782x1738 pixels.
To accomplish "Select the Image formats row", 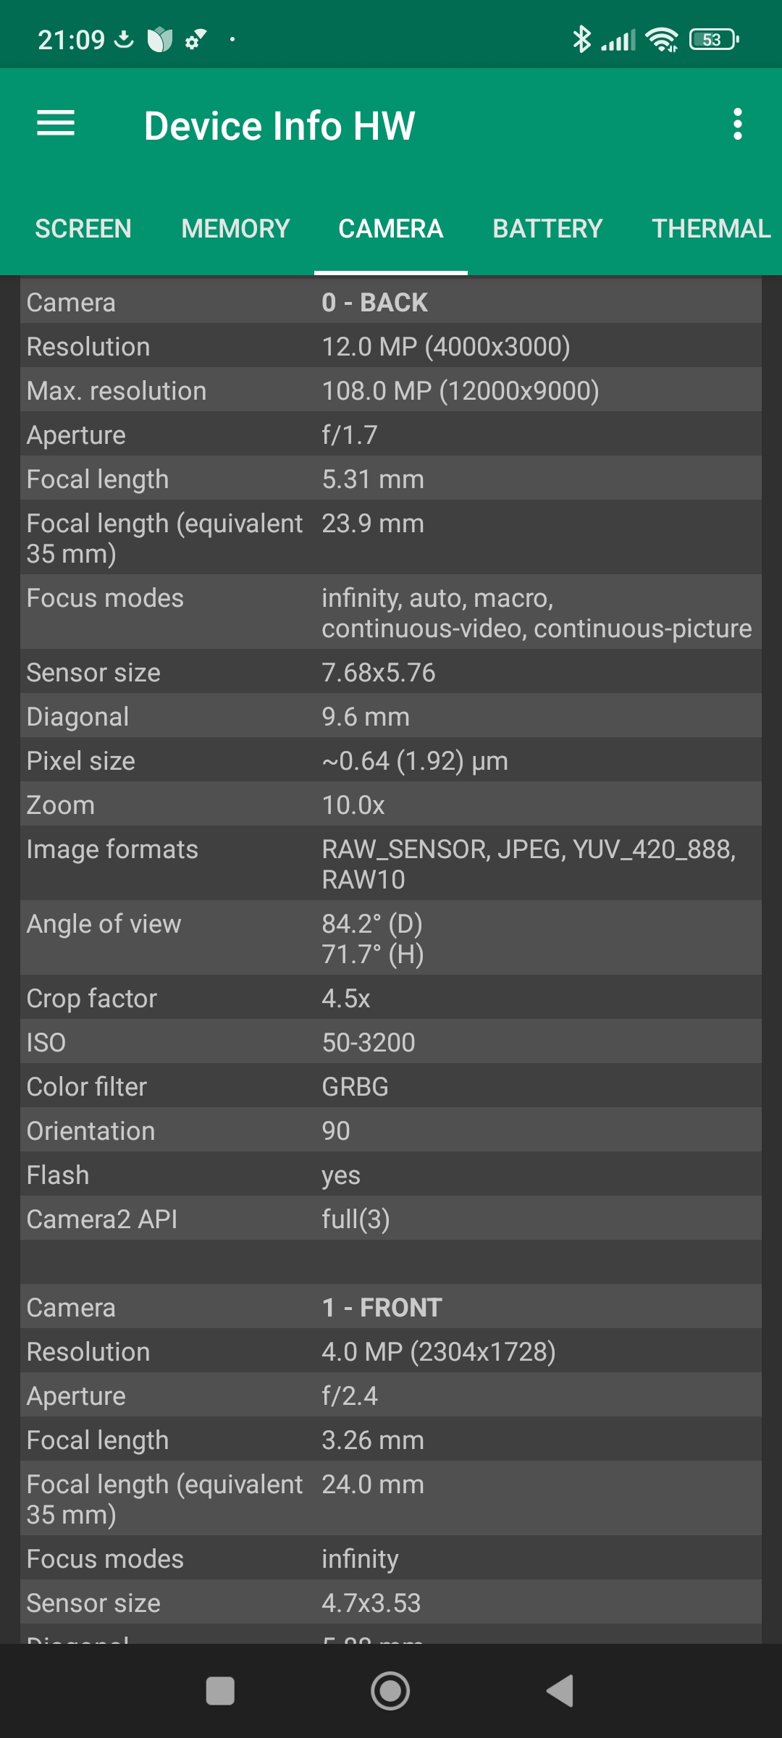I will point(391,864).
